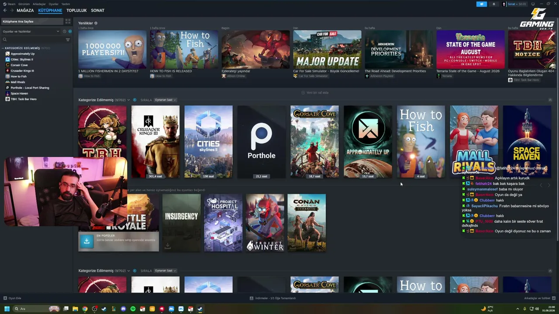Switch to Big Picture mode icon
Image resolution: width=559 pixels, height=314 pixels.
[x=533, y=4]
